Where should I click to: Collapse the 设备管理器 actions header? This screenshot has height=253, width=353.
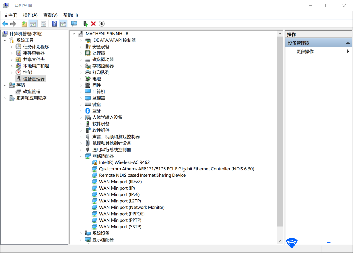[348, 43]
